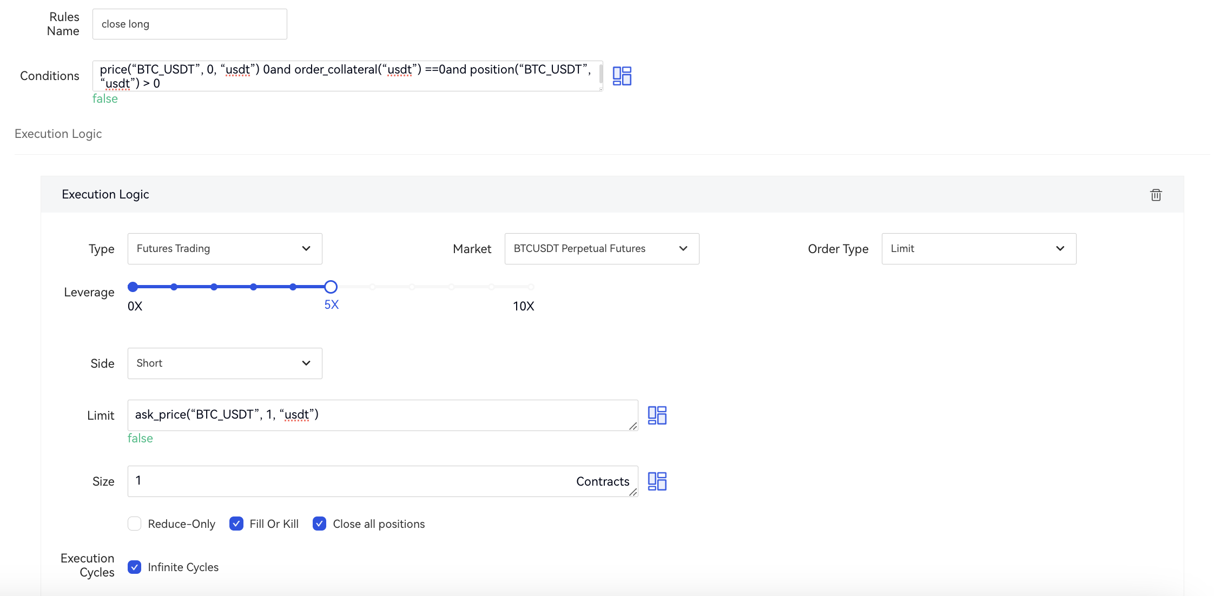Click into the Conditions expression text box
This screenshot has width=1214, height=596.
346,76
